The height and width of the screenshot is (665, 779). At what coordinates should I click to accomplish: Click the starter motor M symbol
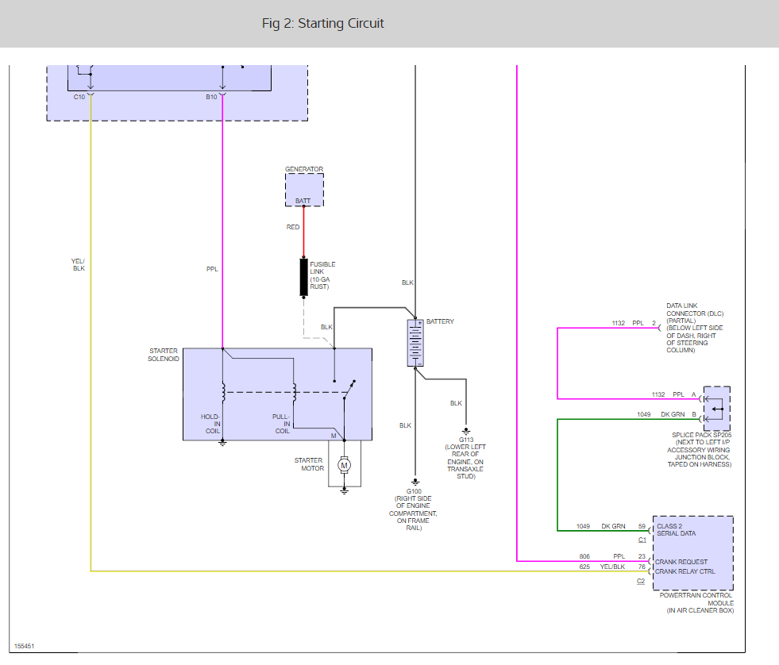click(x=345, y=465)
